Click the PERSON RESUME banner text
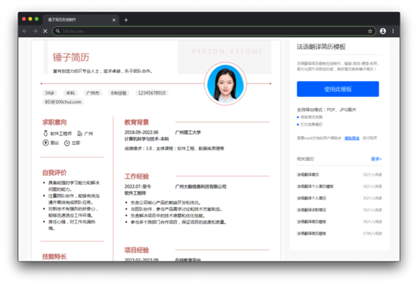The height and width of the screenshot is (285, 418). 227,51
